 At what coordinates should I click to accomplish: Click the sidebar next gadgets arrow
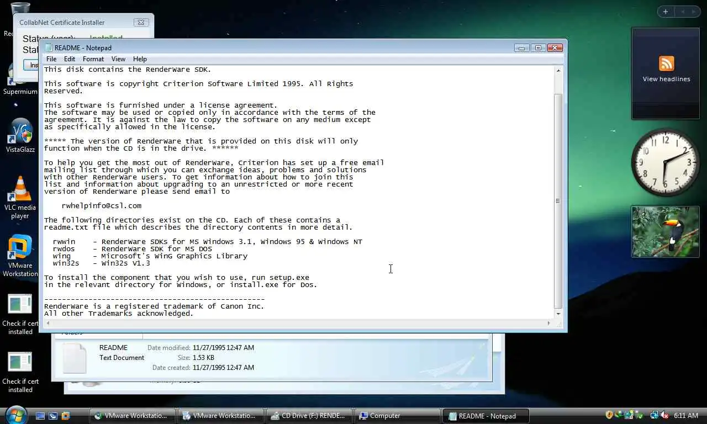[x=693, y=12]
